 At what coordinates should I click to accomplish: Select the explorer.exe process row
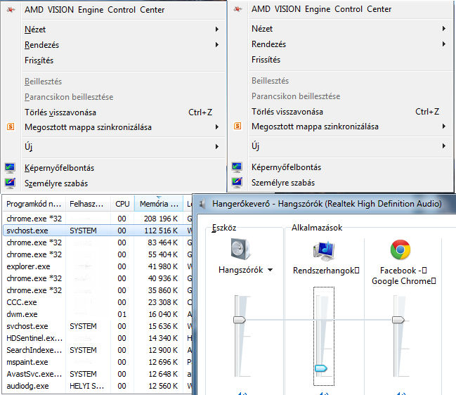[x=98, y=266]
